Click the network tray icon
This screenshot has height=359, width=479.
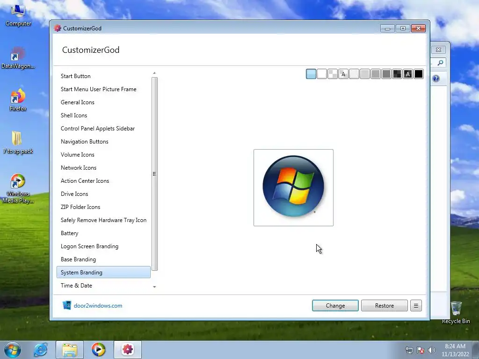pos(409,350)
